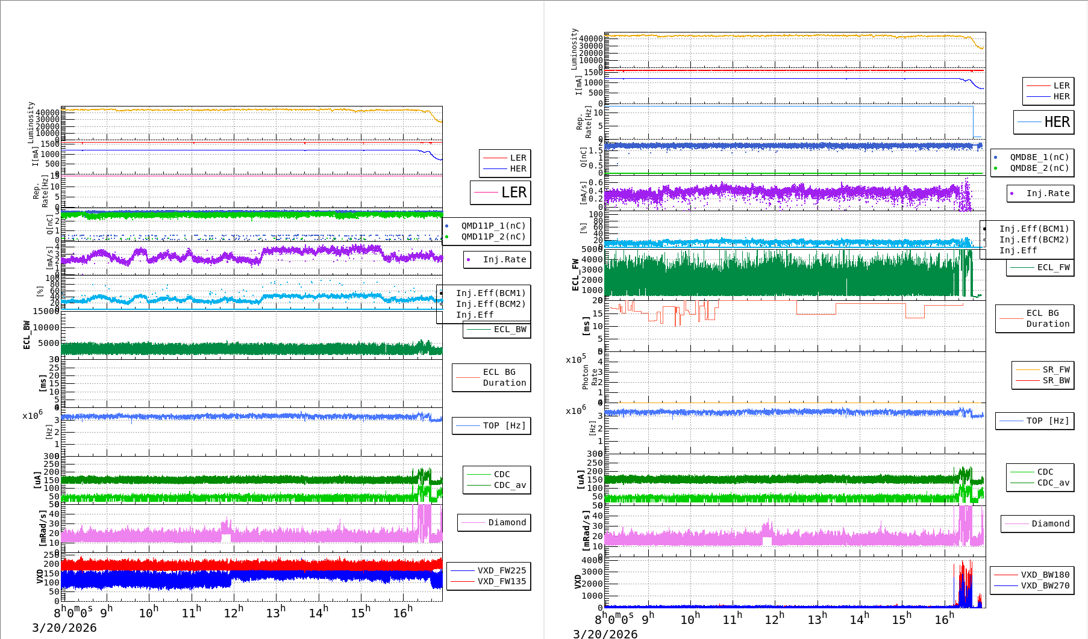The width and height of the screenshot is (1088, 639).
Task: Click the Luminosity axis title of LER plot
Action: click(x=31, y=122)
